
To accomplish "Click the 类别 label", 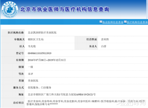I will click(x=21, y=81).
